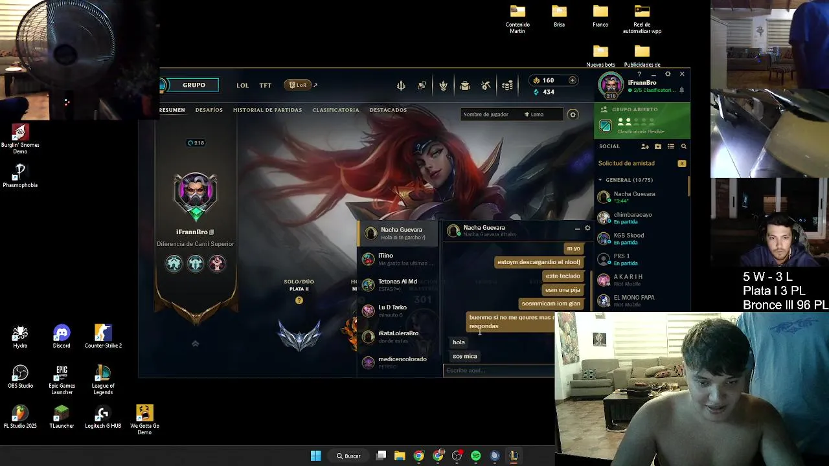Open the Clash trident icon in top bar
This screenshot has height=466, width=829.
click(401, 85)
